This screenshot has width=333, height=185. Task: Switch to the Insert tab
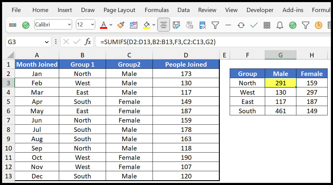(x=65, y=10)
